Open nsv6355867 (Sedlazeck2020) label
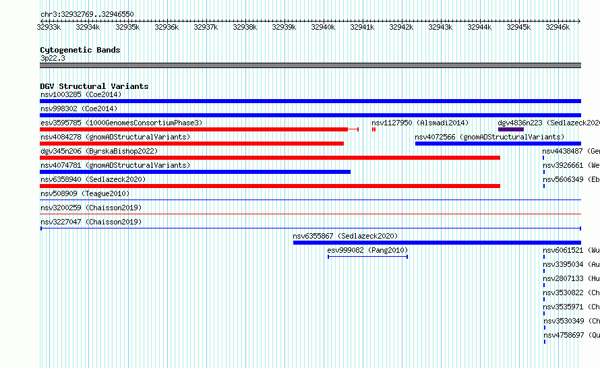Viewport: 600px width, 368px height. pyautogui.click(x=345, y=236)
